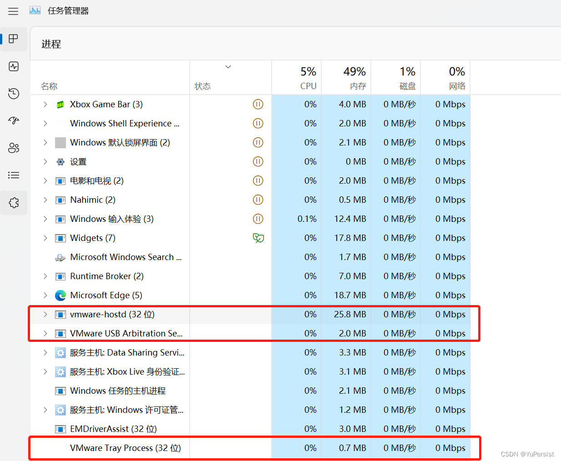
Task: Open the Details list icon in sidebar
Action: 14,175
